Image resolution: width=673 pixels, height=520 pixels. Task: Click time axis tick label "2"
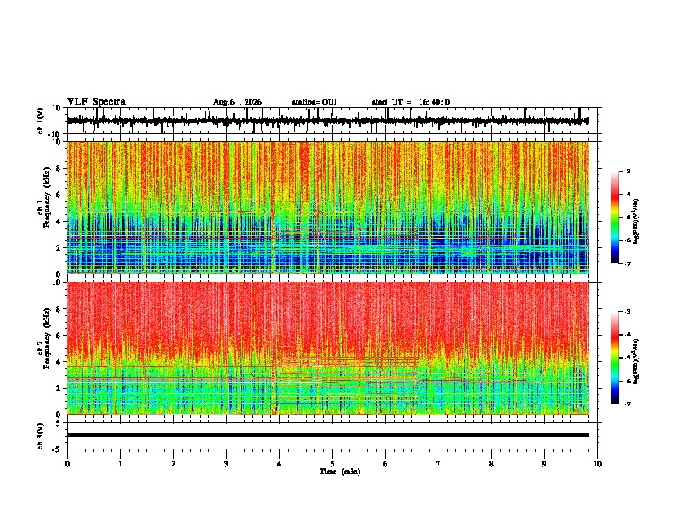click(x=173, y=464)
